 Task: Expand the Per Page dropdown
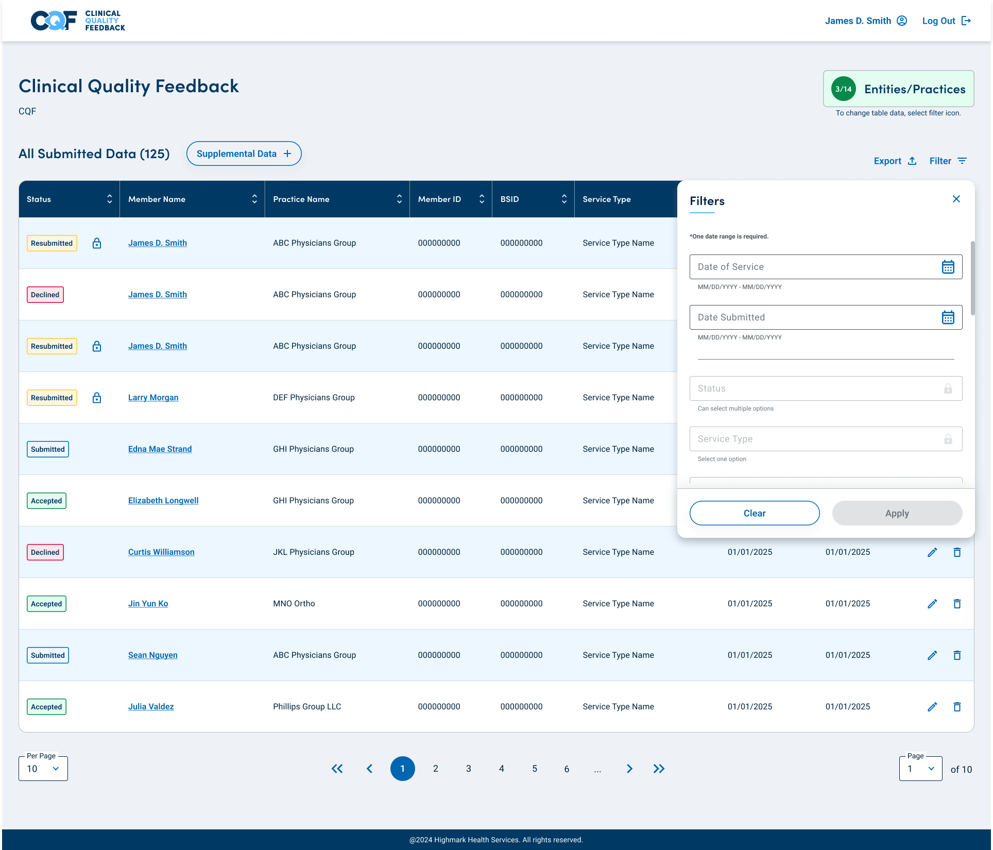pos(43,769)
